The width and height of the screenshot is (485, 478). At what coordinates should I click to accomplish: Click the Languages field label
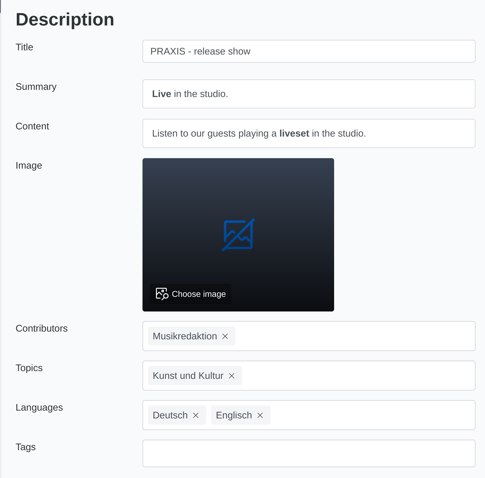click(39, 407)
